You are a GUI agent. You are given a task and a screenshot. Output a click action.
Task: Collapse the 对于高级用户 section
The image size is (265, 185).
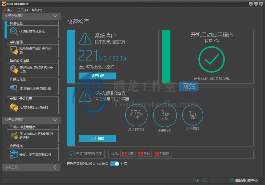[55, 120]
